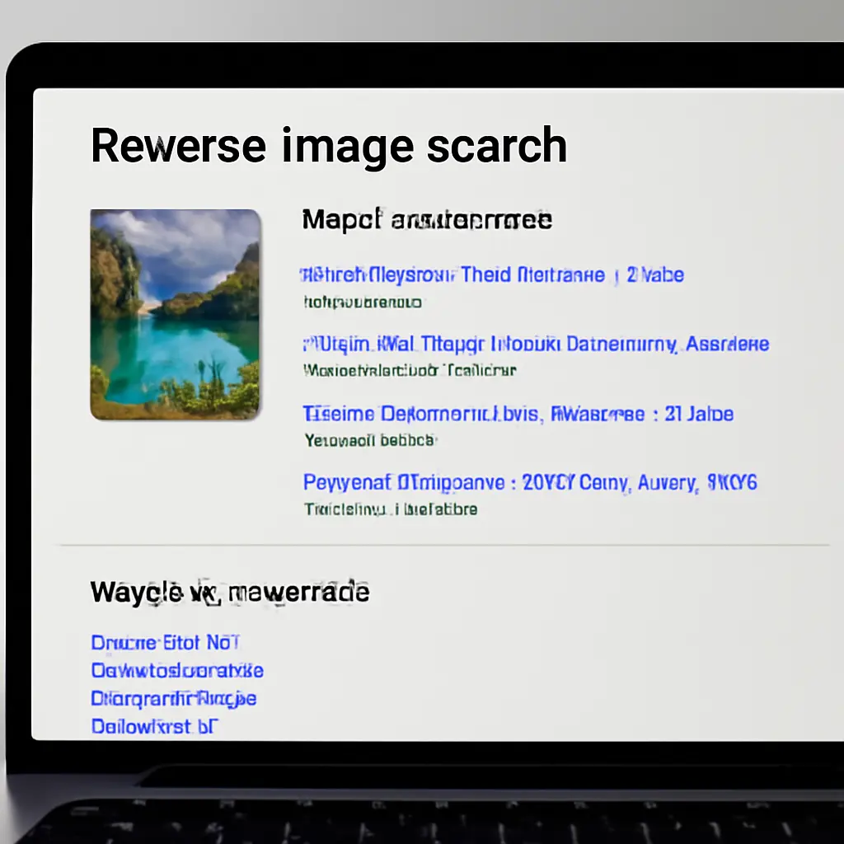Click the "Waycle vx mawerrade" section heading
This screenshot has width=844, height=844.
point(229,591)
